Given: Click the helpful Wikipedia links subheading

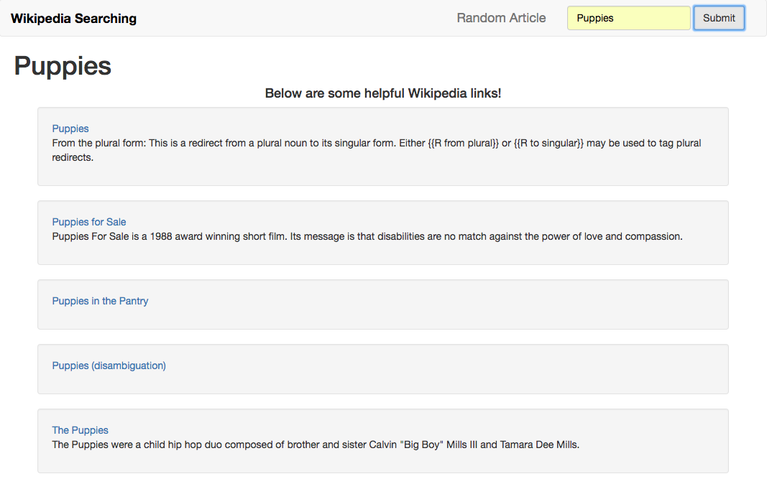Looking at the screenshot, I should (383, 93).
